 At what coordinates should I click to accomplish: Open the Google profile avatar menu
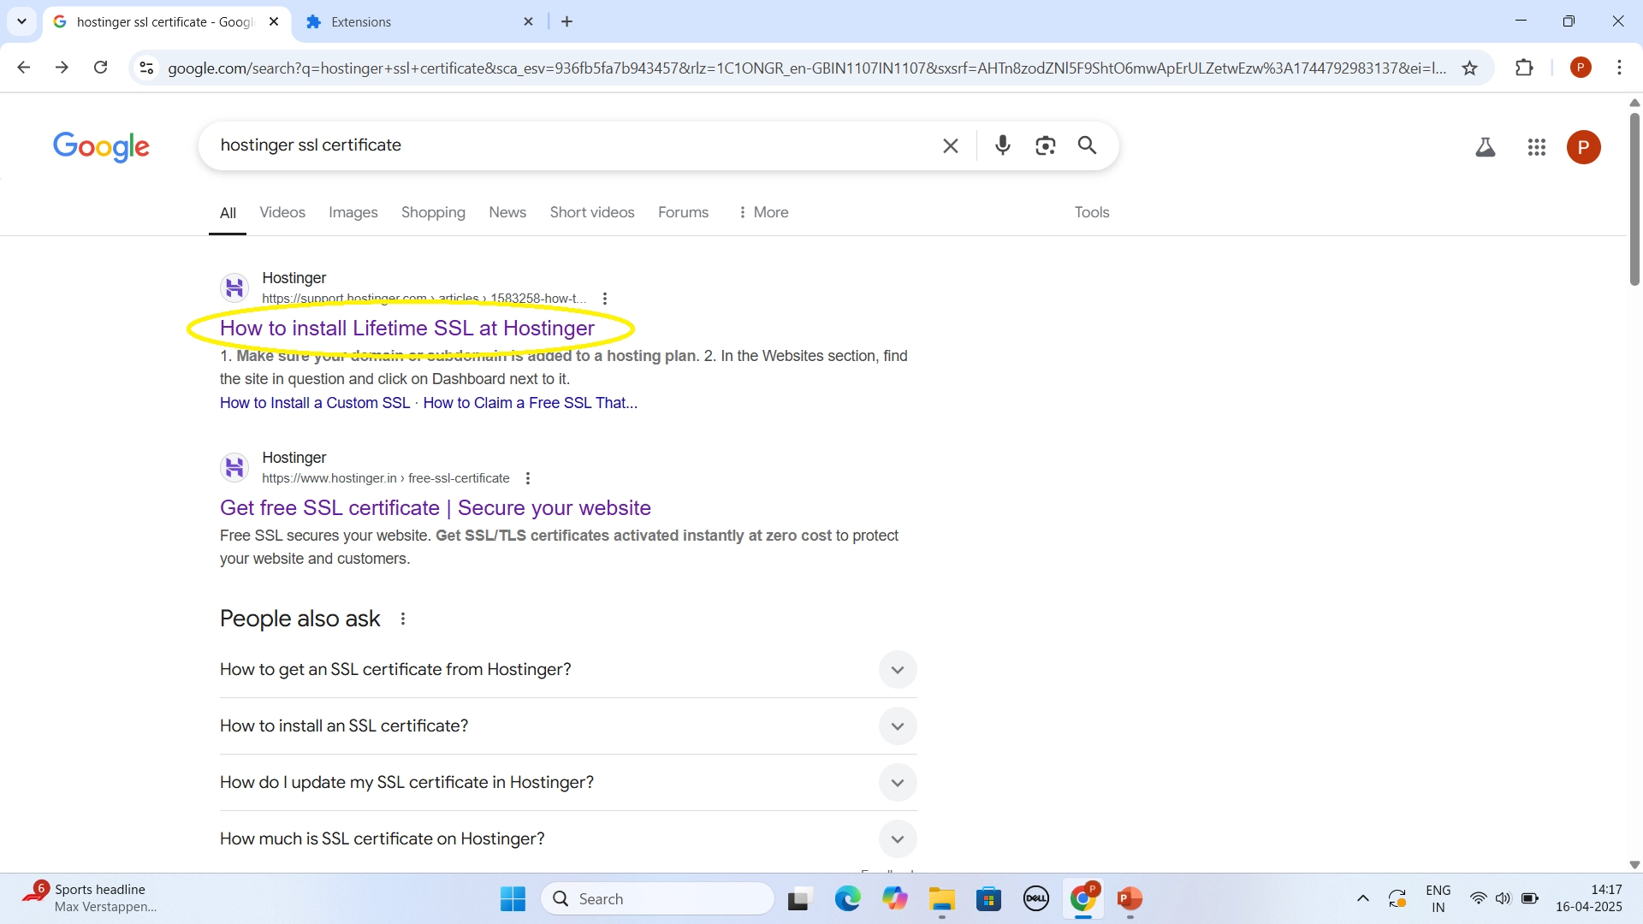[x=1582, y=147]
